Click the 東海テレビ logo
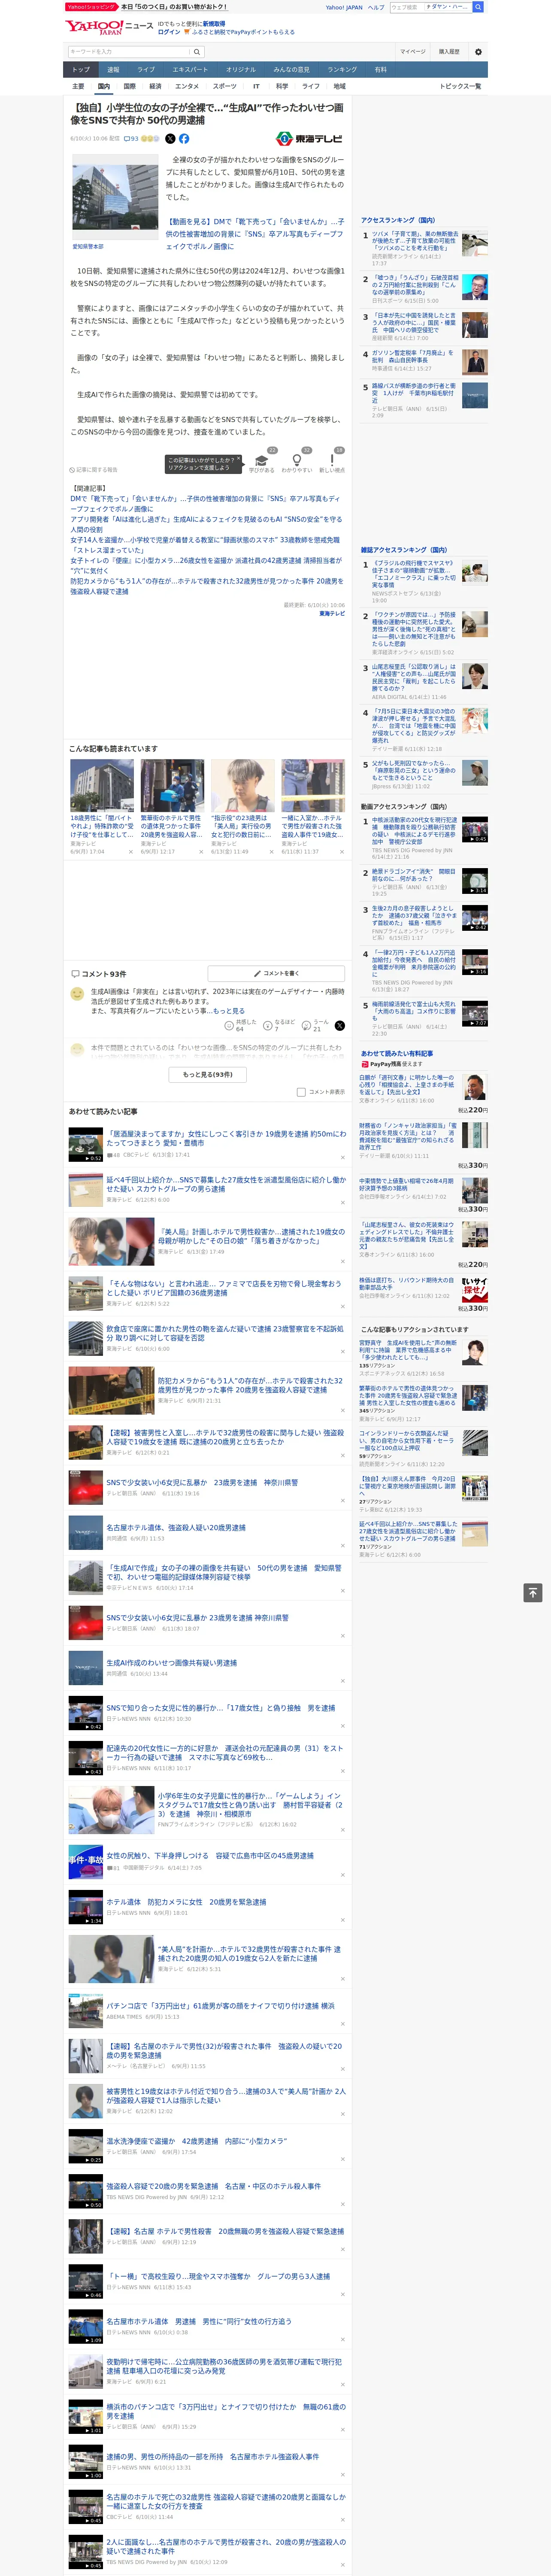The image size is (551, 2576). click(309, 139)
